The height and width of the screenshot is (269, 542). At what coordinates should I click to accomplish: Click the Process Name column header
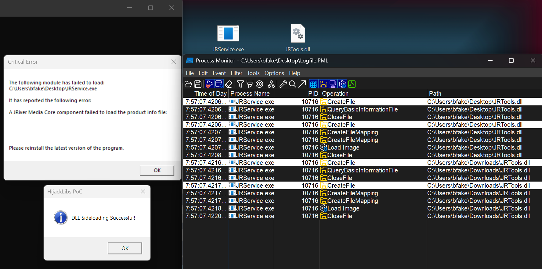point(251,94)
